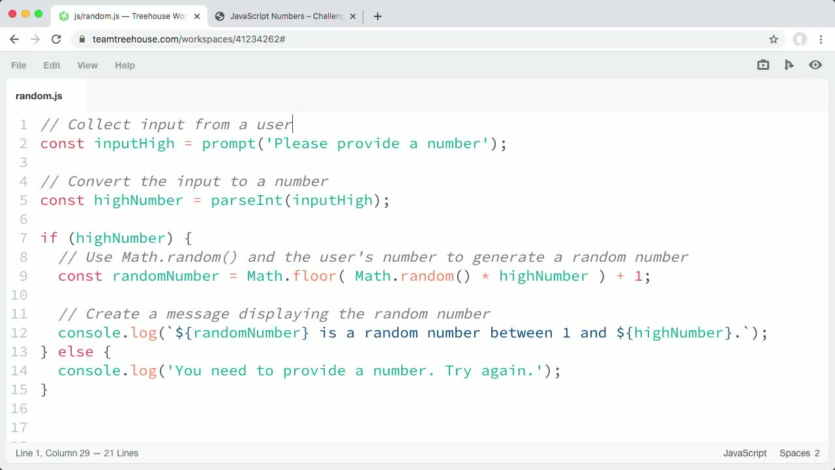Open the View menu
835x470 pixels.
(x=87, y=65)
